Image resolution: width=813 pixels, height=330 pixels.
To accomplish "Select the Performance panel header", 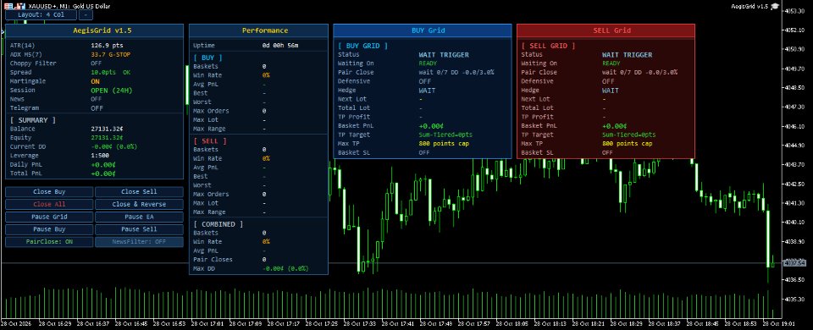I will coord(259,30).
